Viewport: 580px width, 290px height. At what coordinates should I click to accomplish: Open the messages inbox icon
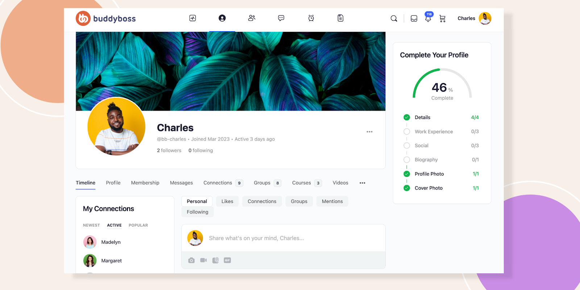point(414,18)
